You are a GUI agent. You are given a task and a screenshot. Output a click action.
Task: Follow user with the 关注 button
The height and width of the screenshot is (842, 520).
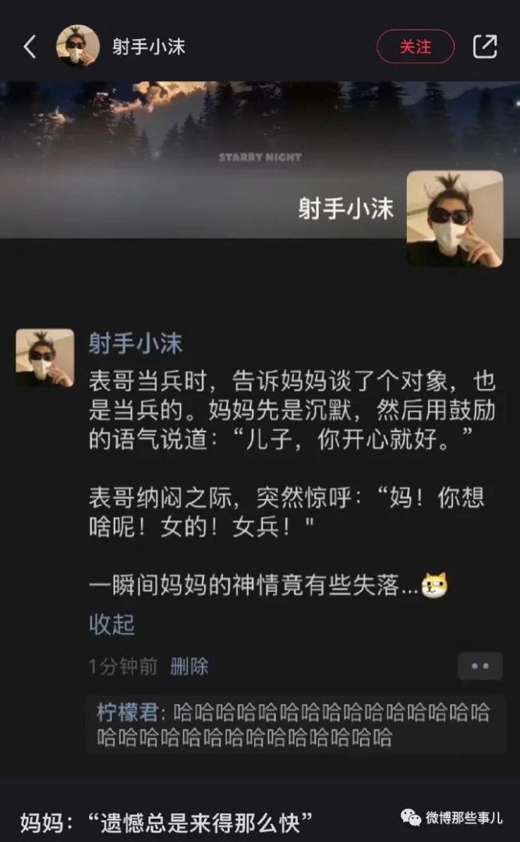416,47
